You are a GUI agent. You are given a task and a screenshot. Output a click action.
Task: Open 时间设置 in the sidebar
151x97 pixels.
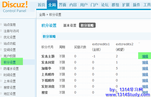coord(10,75)
